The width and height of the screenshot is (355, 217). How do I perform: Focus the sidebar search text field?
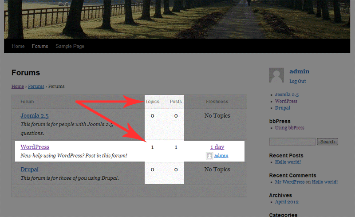tap(292, 142)
